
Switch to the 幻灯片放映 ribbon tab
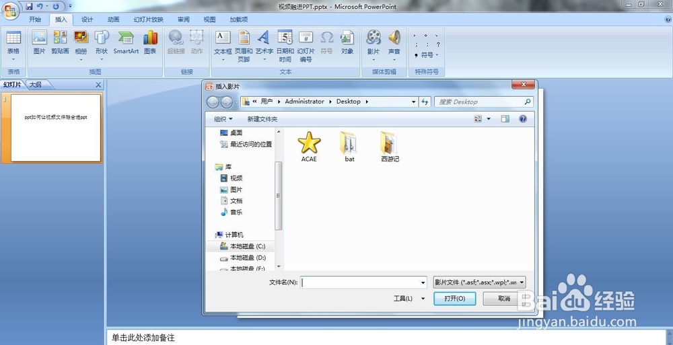click(149, 20)
